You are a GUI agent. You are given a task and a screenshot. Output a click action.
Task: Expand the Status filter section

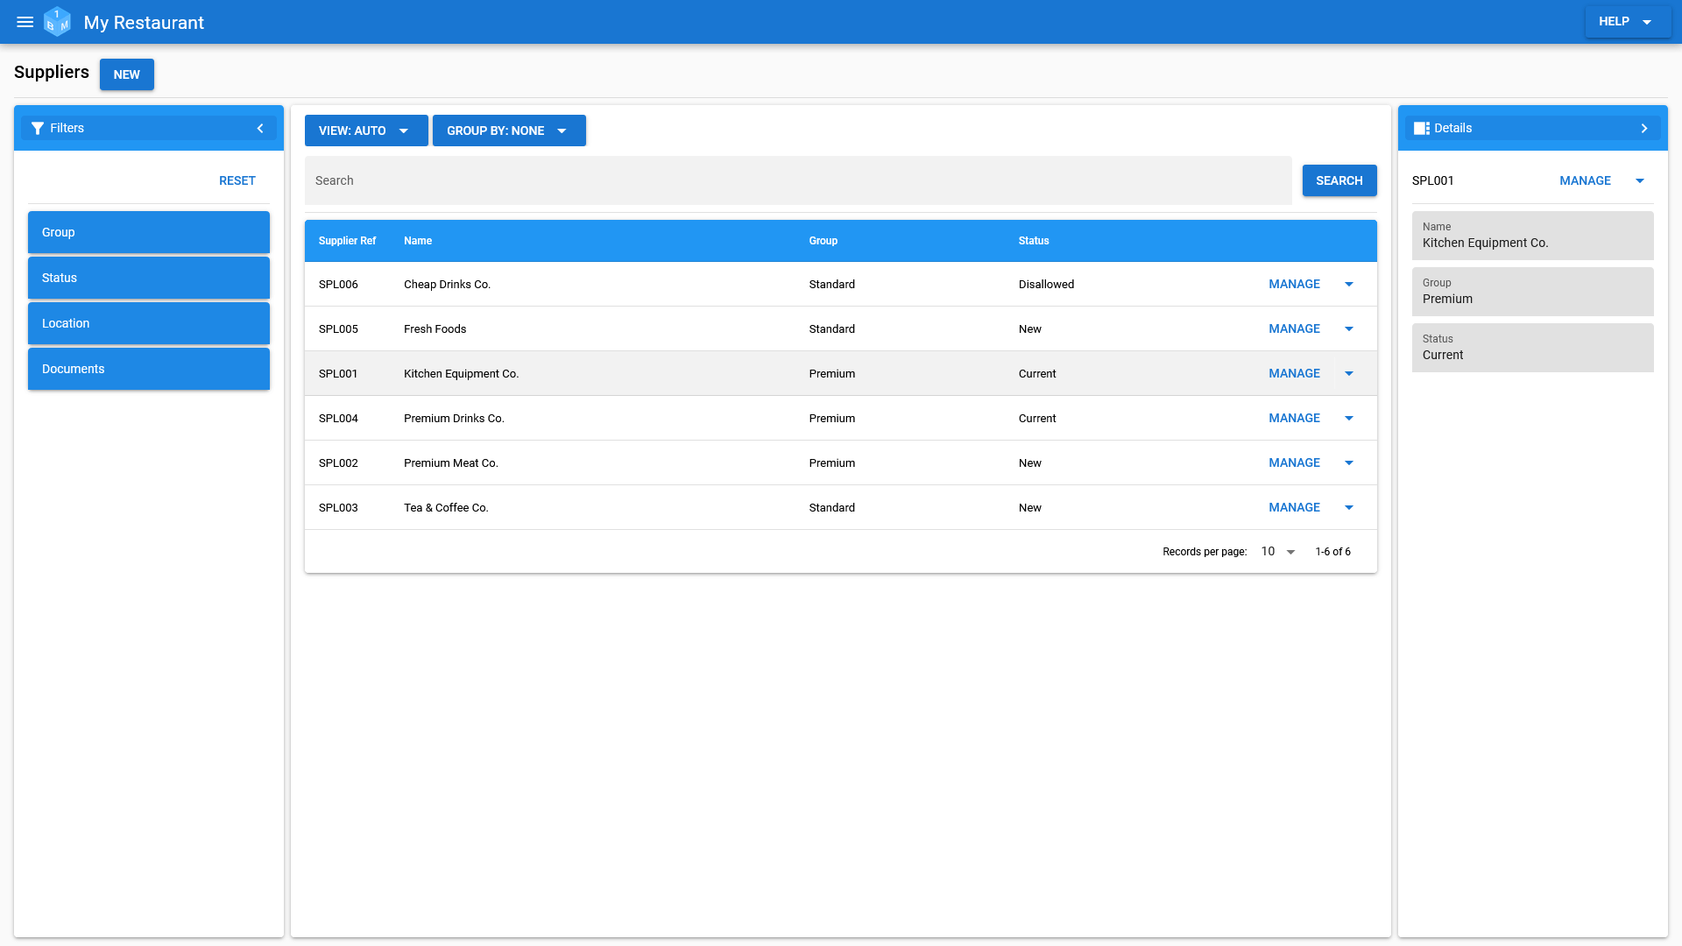click(x=148, y=277)
